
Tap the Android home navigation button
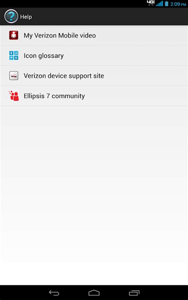click(94, 293)
